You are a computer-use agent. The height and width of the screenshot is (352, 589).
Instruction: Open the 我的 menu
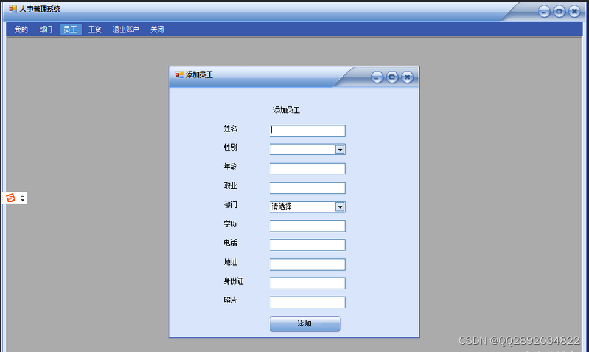[x=20, y=29]
